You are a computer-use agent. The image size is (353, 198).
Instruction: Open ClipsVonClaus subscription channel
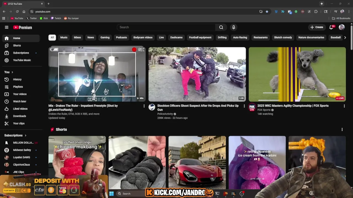tap(21, 165)
